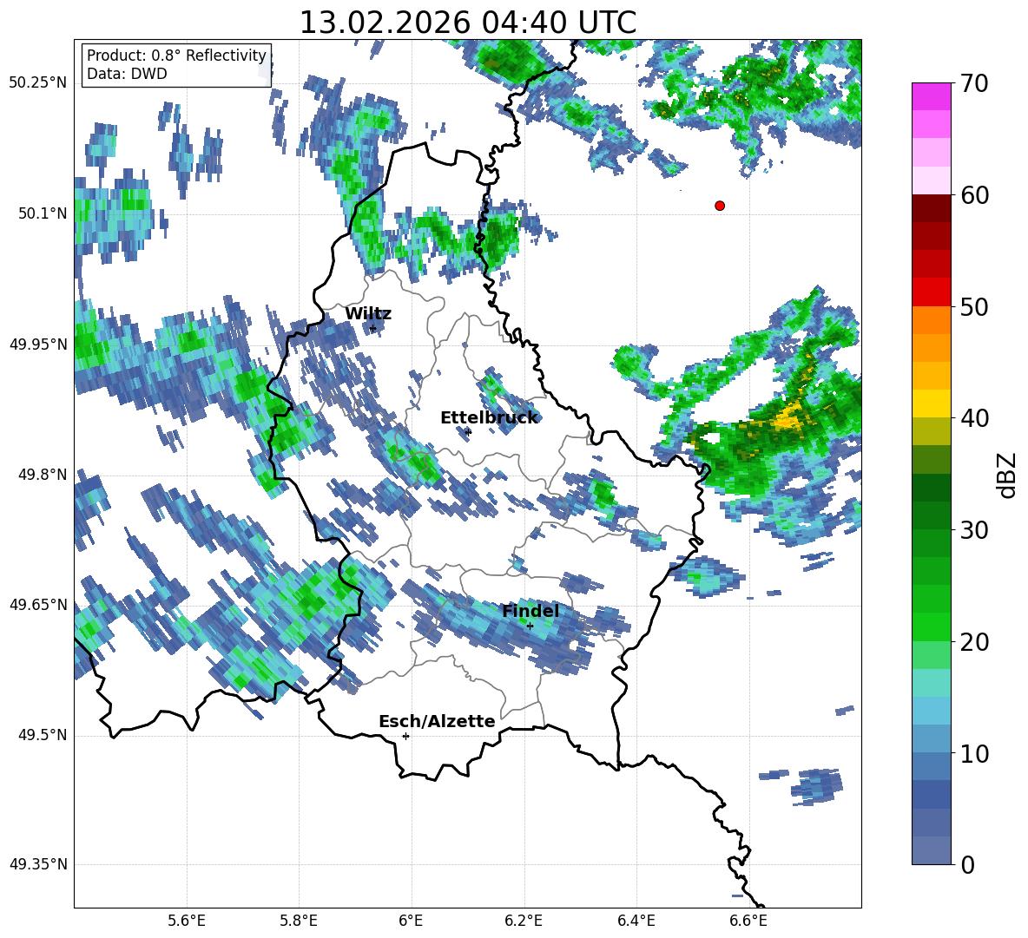1028x938 pixels.
Task: Click the 49.8°N latitude label
Action: (43, 475)
